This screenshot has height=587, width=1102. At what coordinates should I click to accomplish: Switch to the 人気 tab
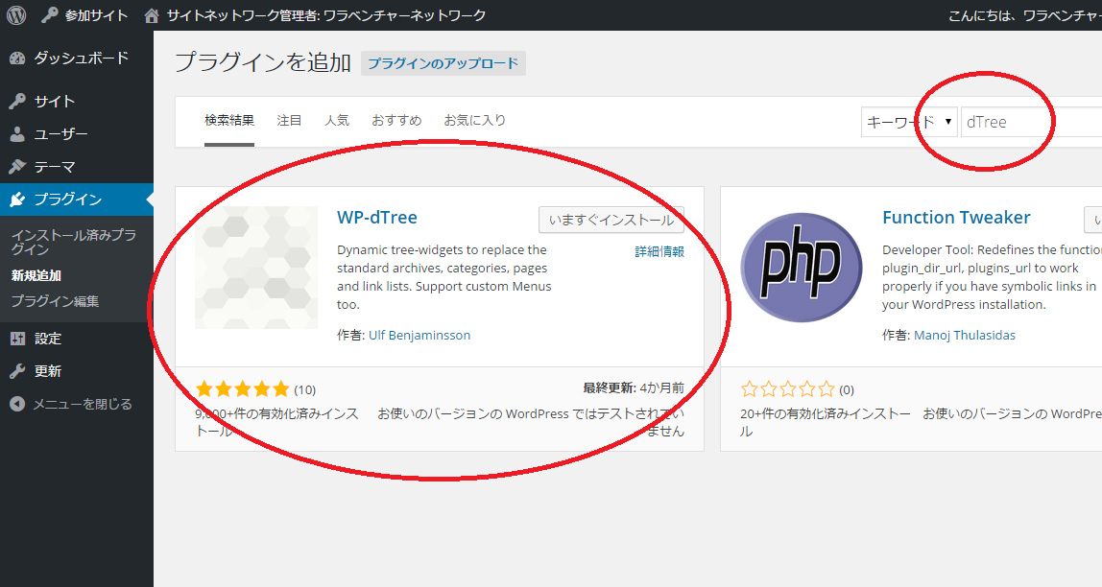337,121
